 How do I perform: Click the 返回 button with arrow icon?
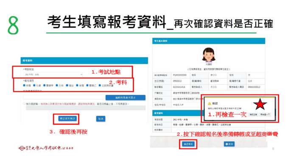pyautogui.click(x=229, y=144)
